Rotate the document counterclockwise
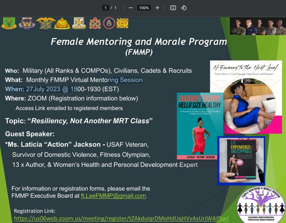This screenshot has width=286, height=223. pyautogui.click(x=184, y=8)
